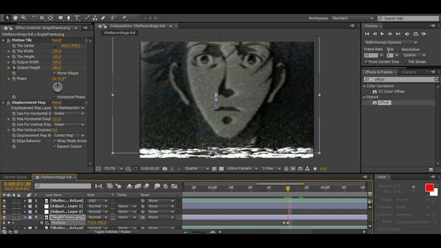Image resolution: width=441 pixels, height=248 pixels.
Task: Open Displacement Map Behavior Center Map dropdown
Action: click(x=69, y=136)
